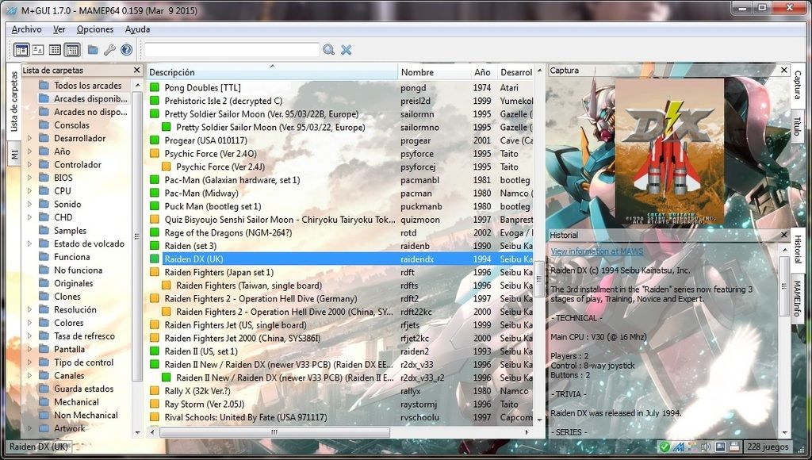Expand the Resolución folder tree node

pos(29,310)
